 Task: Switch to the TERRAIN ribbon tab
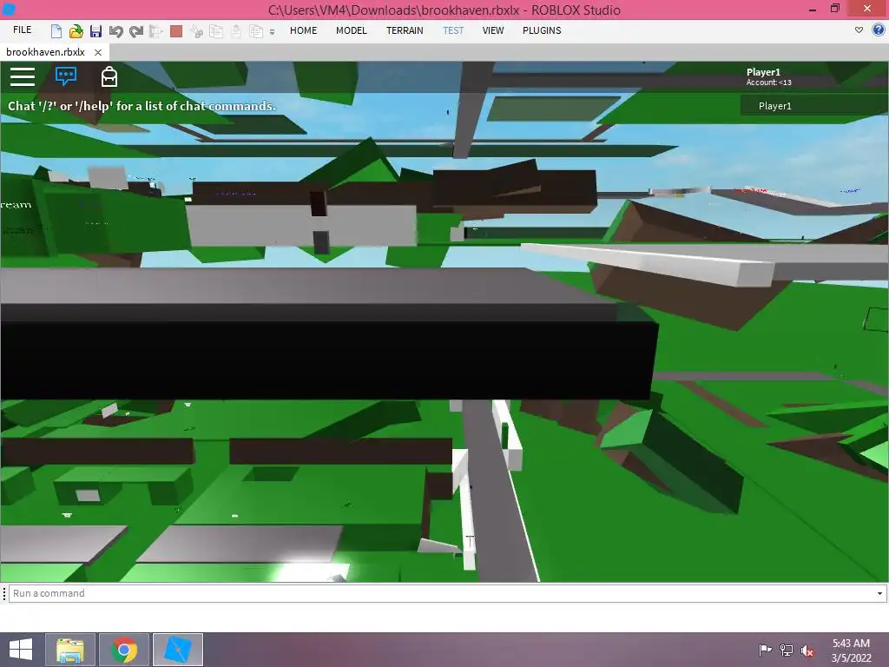[405, 30]
